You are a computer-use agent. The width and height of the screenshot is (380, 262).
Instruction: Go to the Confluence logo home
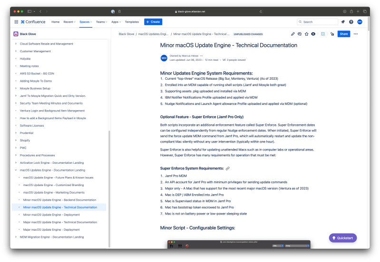33,22
